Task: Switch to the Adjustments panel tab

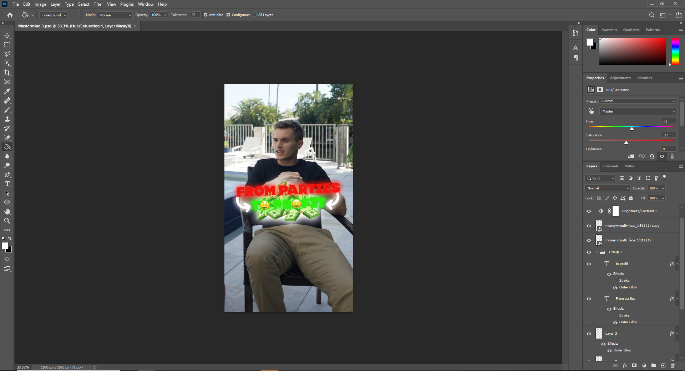Action: 620,78
